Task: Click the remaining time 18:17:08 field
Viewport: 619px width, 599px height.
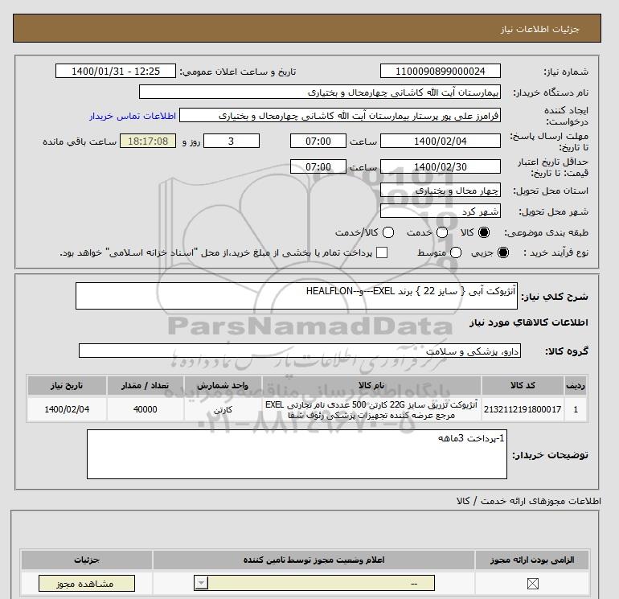Action: tap(148, 141)
